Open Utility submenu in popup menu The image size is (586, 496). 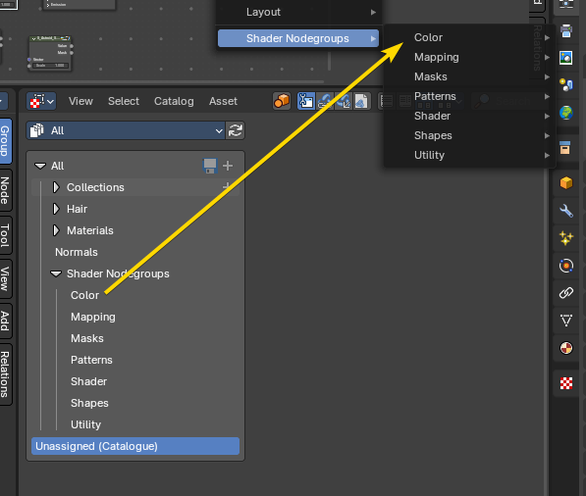click(x=470, y=155)
